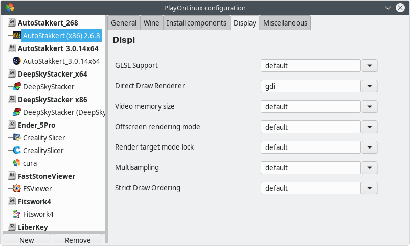
Task: Click the Offscreen rendering mode value field
Action: pos(311,127)
